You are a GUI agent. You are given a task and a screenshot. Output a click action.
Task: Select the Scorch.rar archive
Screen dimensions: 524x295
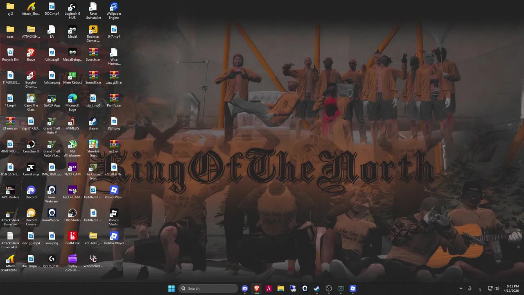pos(93,55)
